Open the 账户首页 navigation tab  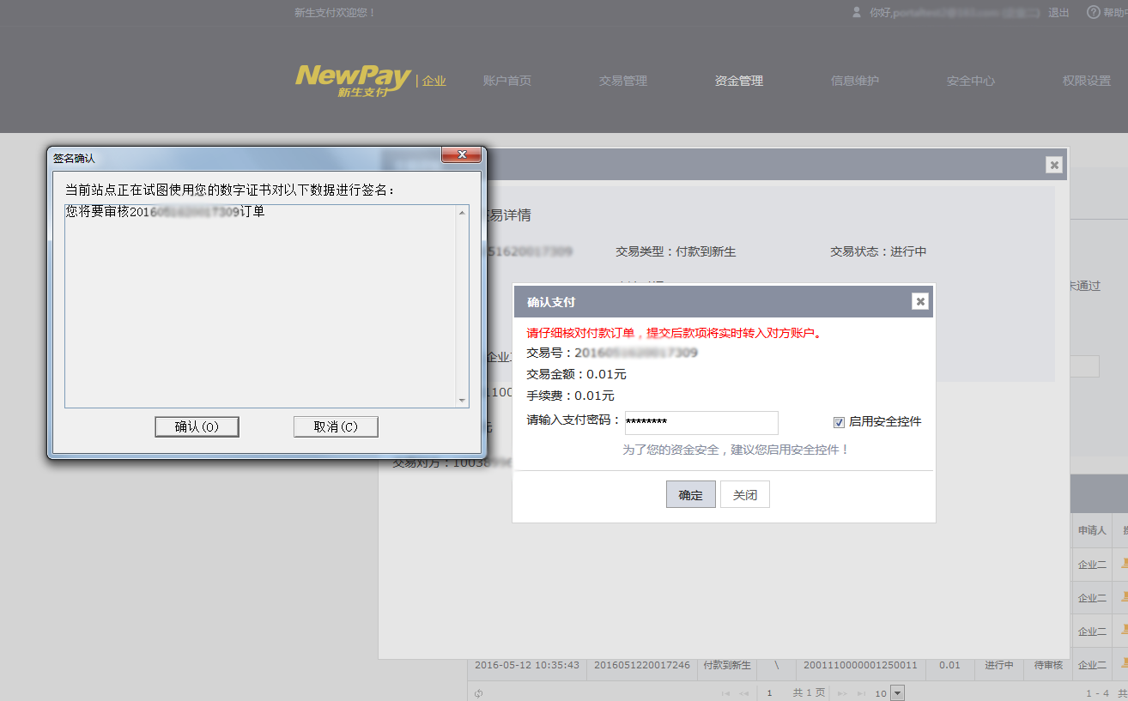[507, 81]
